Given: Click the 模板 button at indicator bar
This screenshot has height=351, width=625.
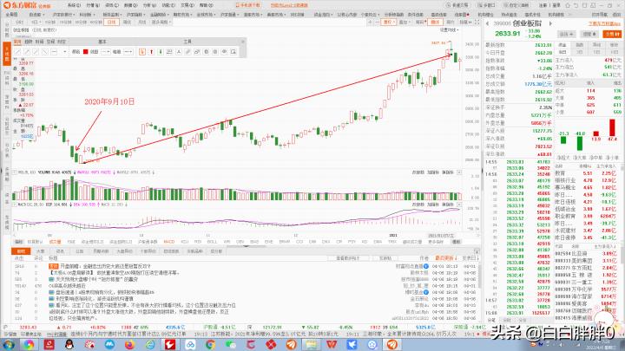Looking at the screenshot, I should 456,242.
